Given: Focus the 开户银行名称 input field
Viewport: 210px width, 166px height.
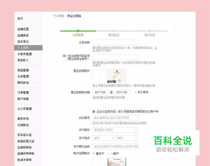Looking at the screenshot, I should tap(115, 147).
